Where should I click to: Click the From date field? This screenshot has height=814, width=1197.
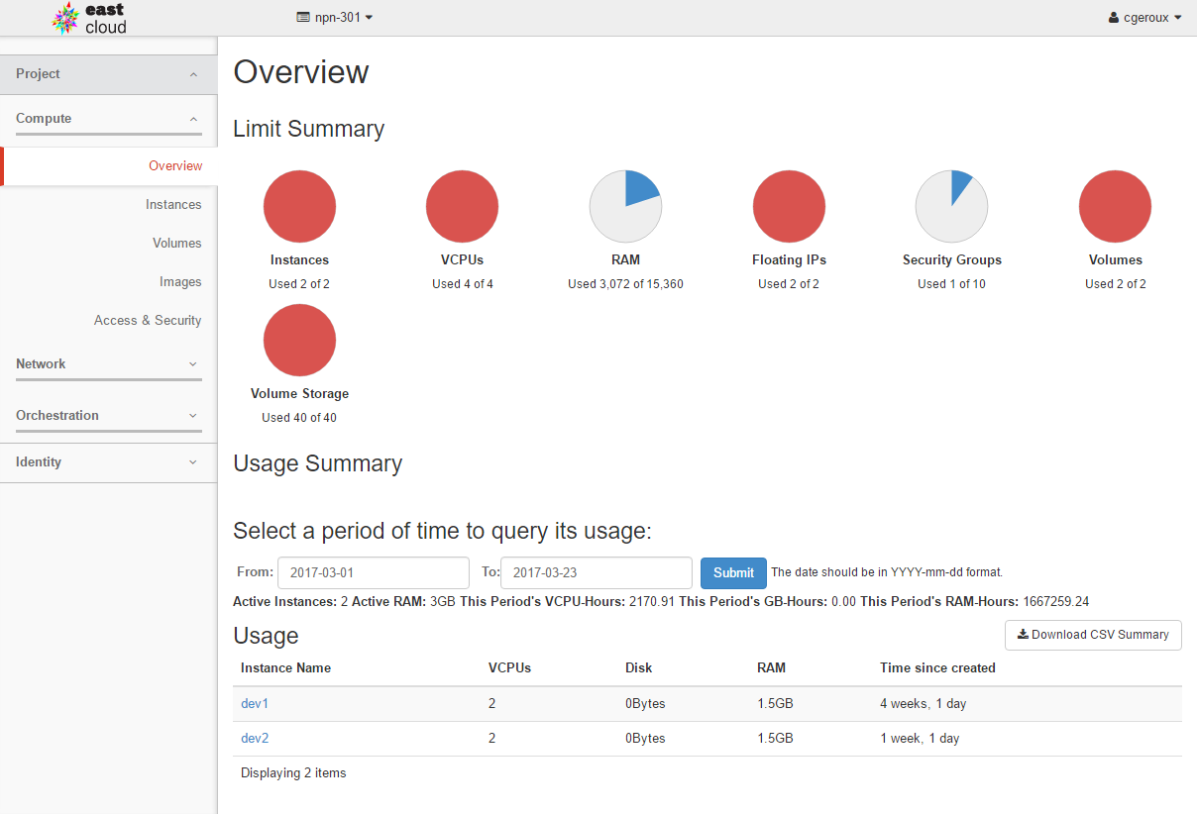(374, 572)
